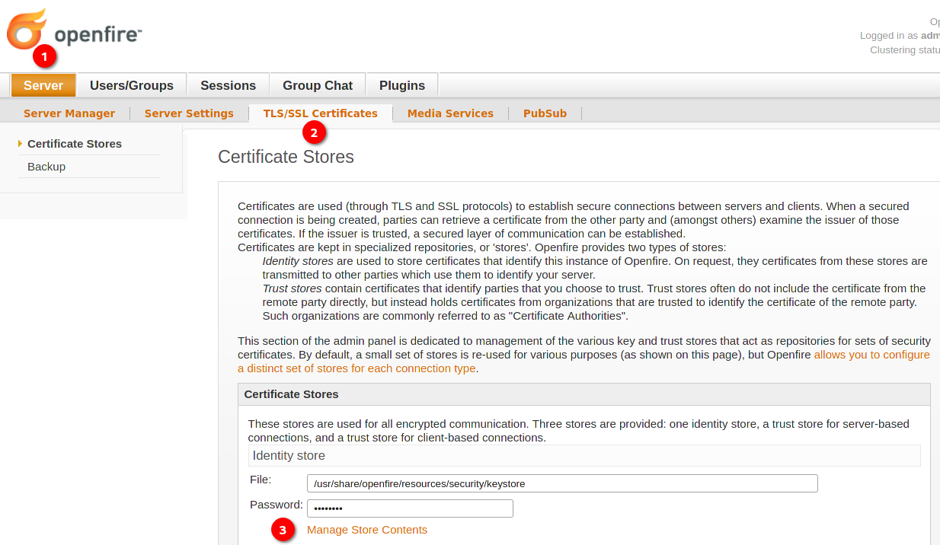The image size is (940, 545).
Task: Select TLS/SSL Certificates submenu
Action: pos(321,113)
